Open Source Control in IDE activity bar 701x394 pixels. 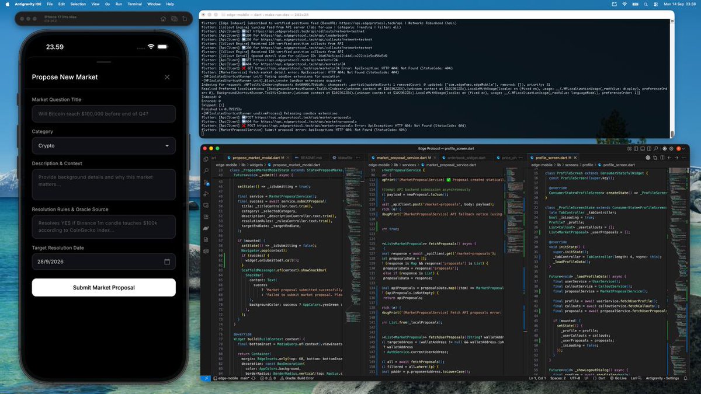point(206,183)
